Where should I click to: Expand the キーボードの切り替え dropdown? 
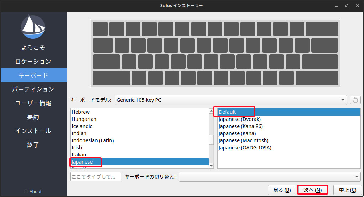click(270, 177)
